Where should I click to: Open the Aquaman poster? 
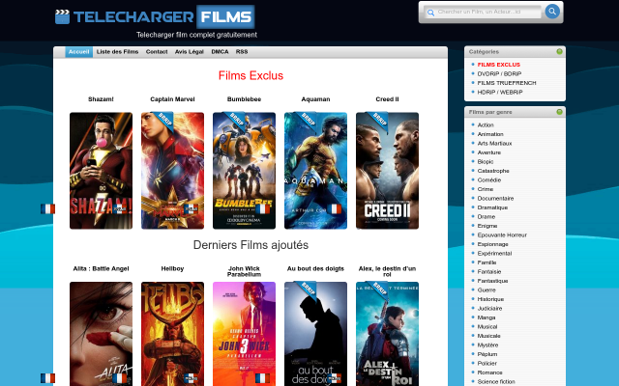click(x=316, y=171)
